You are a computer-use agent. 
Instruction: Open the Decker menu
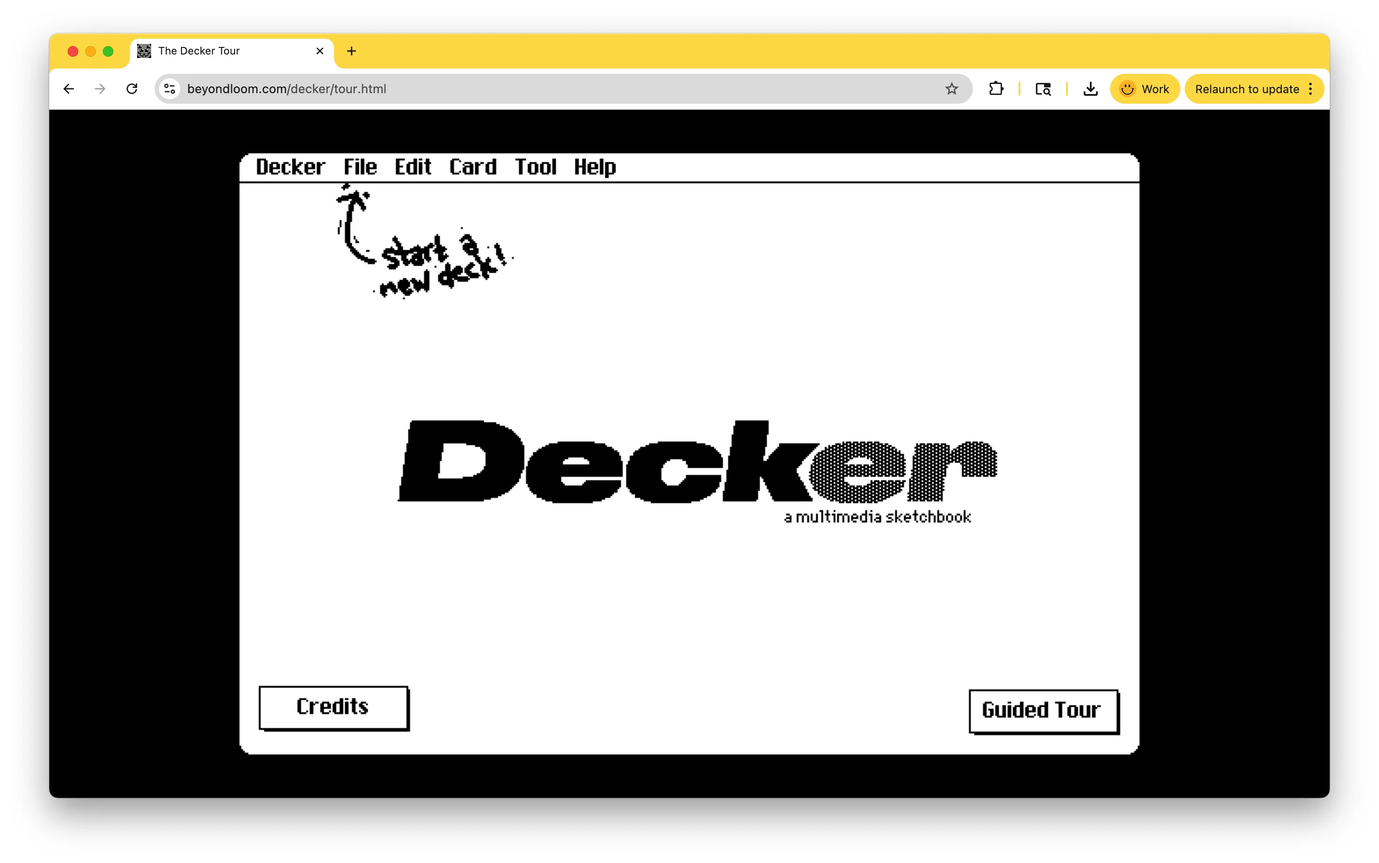point(290,167)
